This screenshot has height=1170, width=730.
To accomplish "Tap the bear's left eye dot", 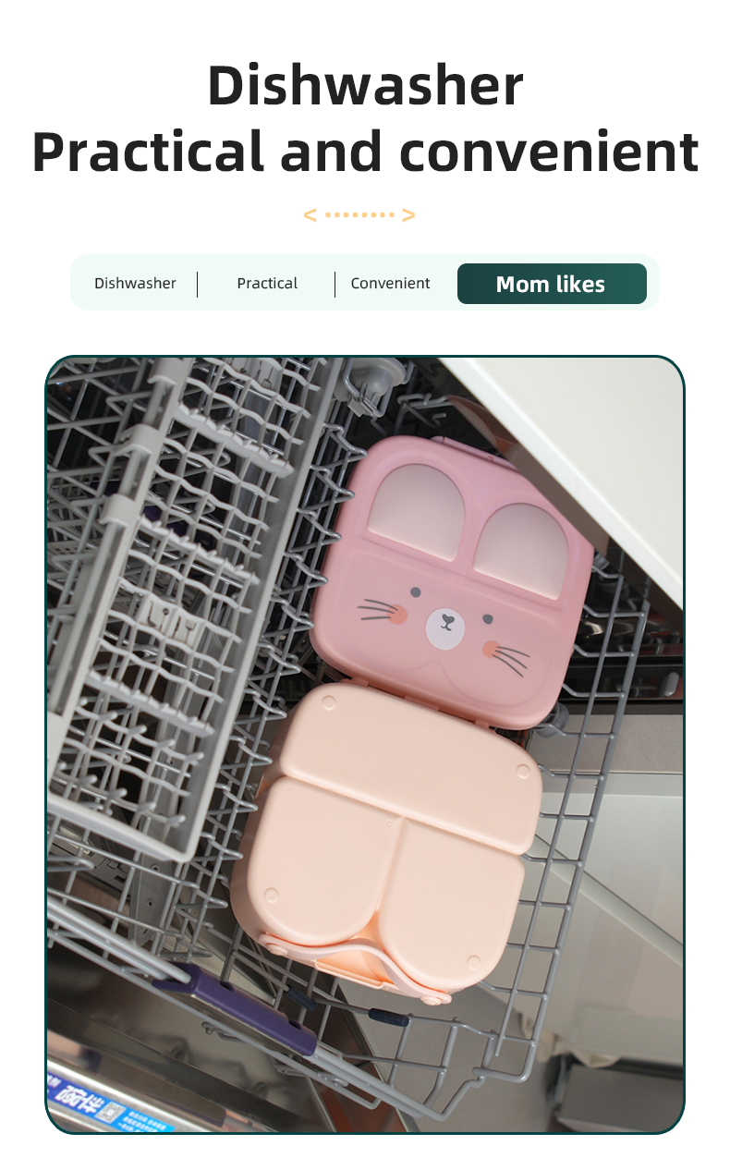I will (x=416, y=591).
